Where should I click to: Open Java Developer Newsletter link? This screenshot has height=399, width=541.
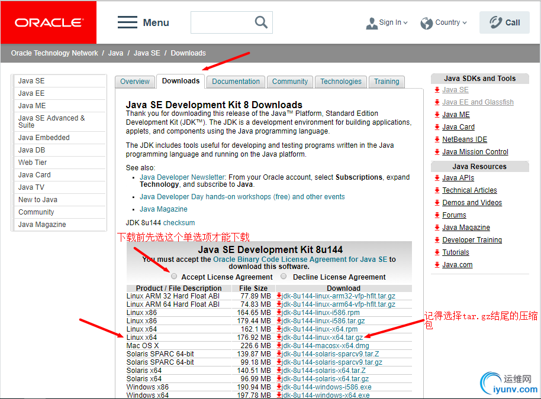click(x=182, y=177)
